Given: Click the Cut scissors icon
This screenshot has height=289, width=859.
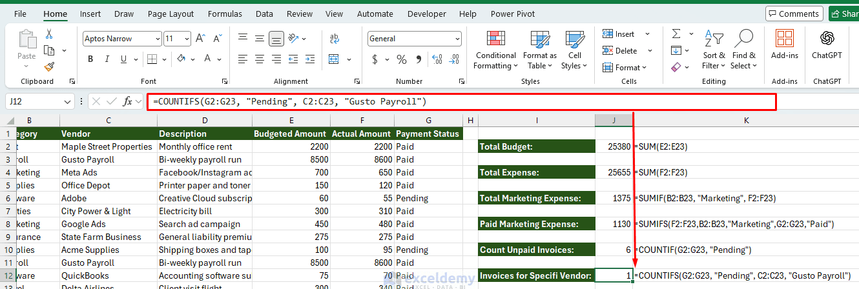Looking at the screenshot, I should click(50, 34).
